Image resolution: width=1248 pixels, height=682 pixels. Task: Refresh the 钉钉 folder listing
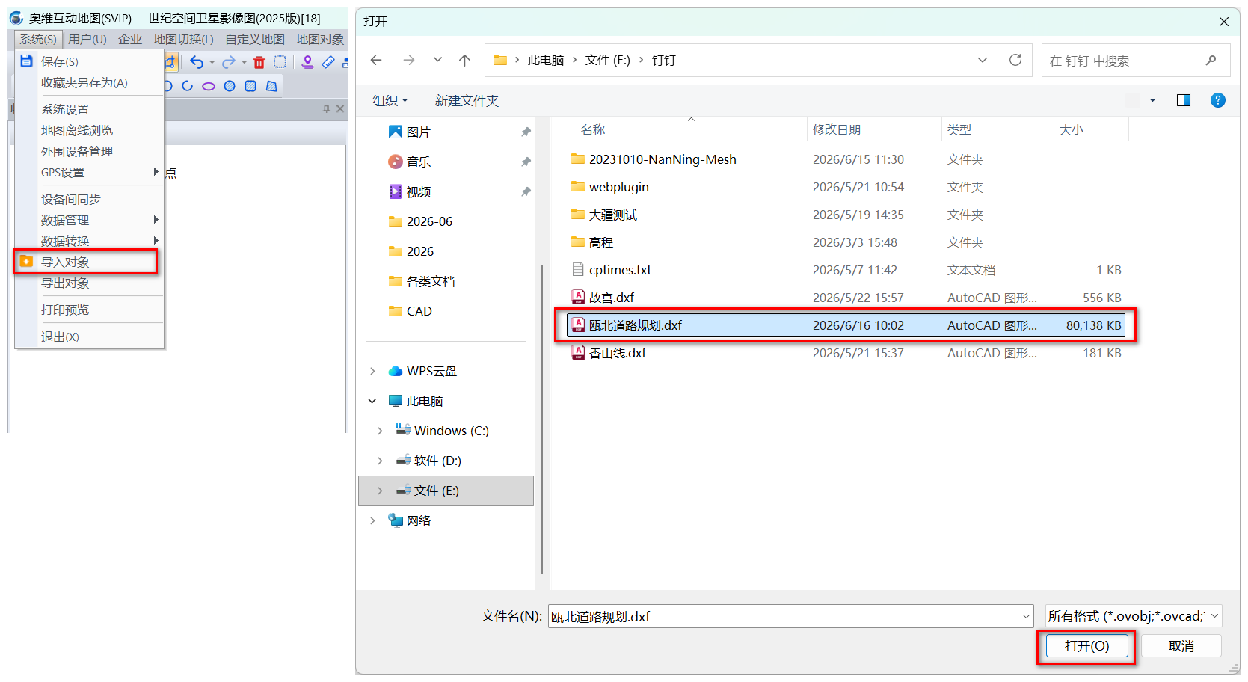(x=1015, y=60)
